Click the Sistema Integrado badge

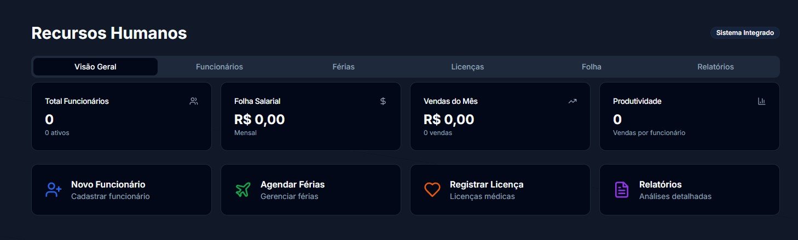[745, 33]
